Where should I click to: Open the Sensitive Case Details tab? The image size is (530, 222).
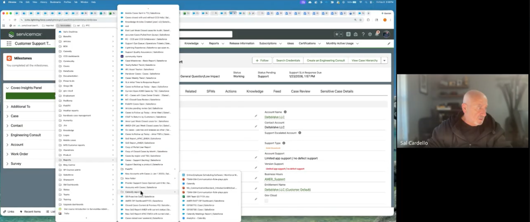pyautogui.click(x=337, y=91)
